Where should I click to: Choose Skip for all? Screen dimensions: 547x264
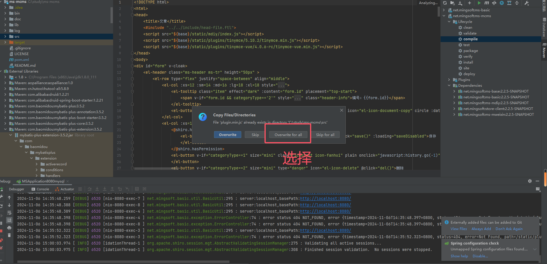coord(325,135)
